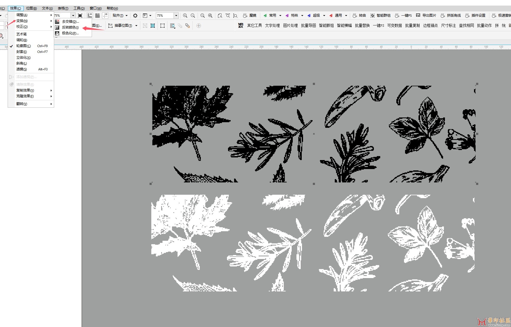Image resolution: width=511 pixels, height=327 pixels.
Task: Expand the 翻转(V) submenu
Action: pos(31,104)
